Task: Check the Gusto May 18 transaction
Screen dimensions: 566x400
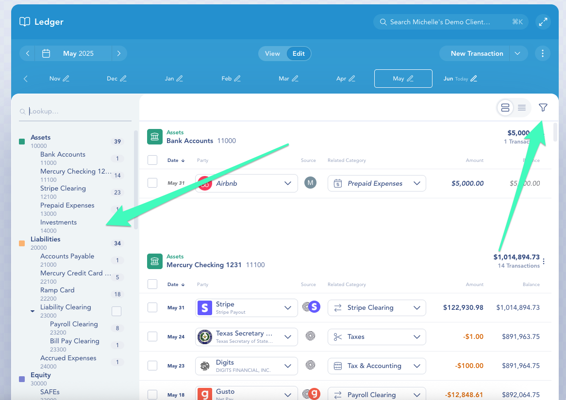Action: point(152,395)
